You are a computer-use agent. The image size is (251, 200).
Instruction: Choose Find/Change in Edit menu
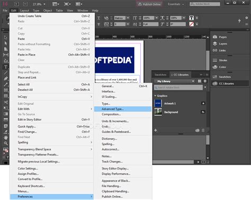(x=51, y=131)
